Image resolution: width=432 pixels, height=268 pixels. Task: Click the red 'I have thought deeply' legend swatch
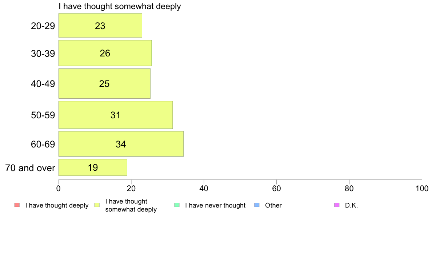(x=17, y=205)
